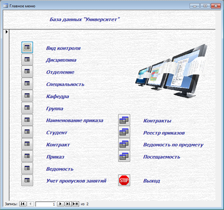Open the Контракты report icon
Screen dimensions: 224x210
point(124,120)
